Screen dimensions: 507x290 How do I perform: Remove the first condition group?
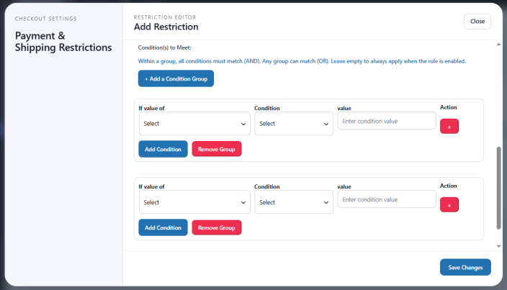pos(217,149)
